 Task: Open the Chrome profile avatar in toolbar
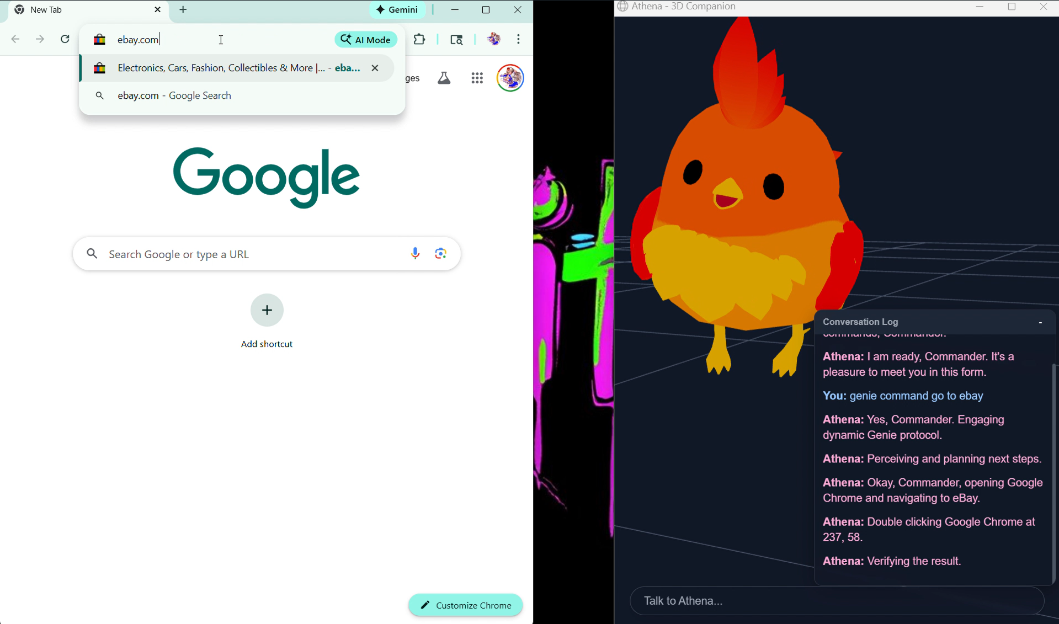point(494,39)
